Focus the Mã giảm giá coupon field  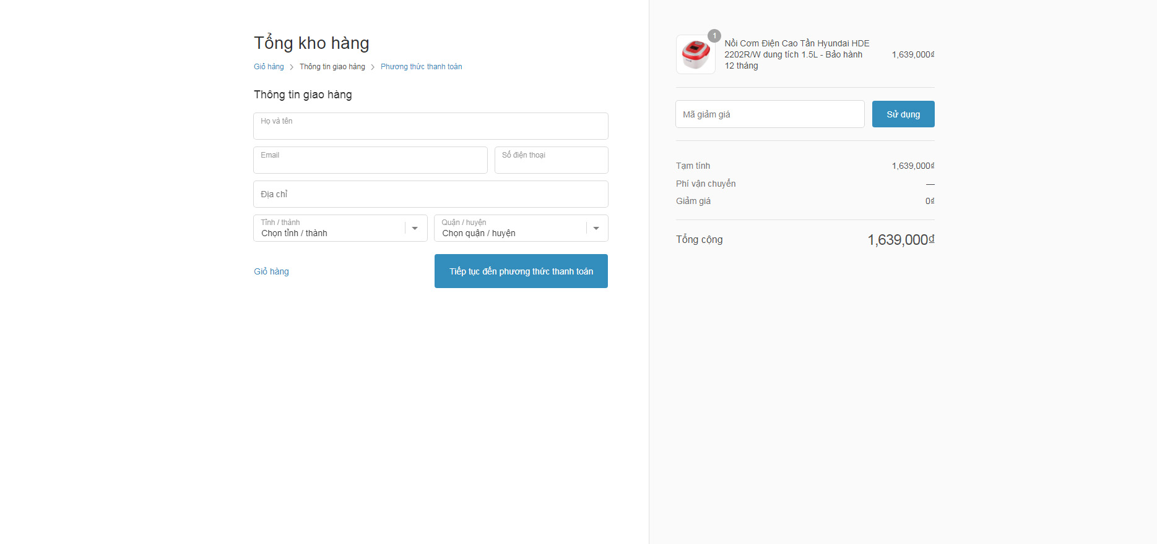pos(769,114)
